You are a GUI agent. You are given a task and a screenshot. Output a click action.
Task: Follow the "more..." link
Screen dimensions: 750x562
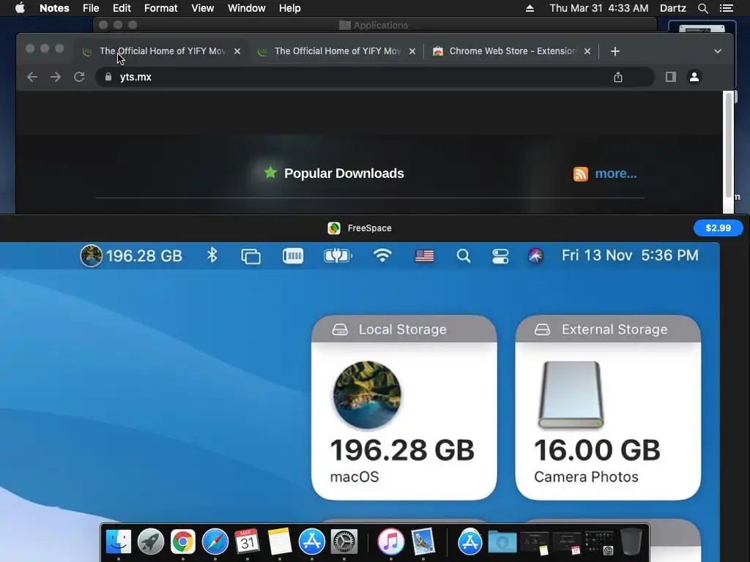coord(615,173)
